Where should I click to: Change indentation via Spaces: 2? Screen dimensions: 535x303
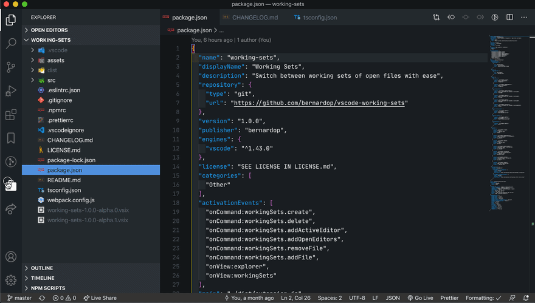(330, 298)
